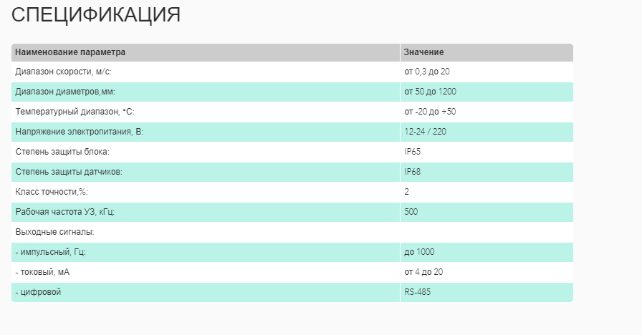The width and height of the screenshot is (642, 335).
Task: Click the value 'до 1000'
Action: [x=419, y=252]
